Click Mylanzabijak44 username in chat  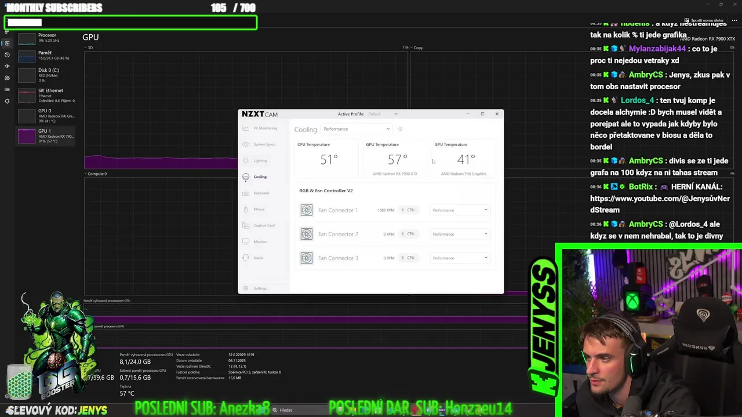tap(657, 49)
